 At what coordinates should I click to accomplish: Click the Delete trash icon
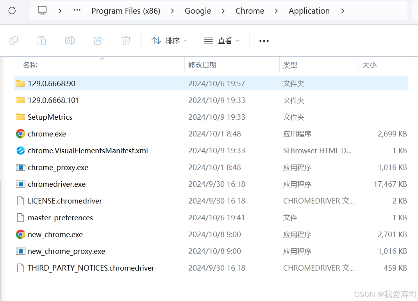(126, 41)
